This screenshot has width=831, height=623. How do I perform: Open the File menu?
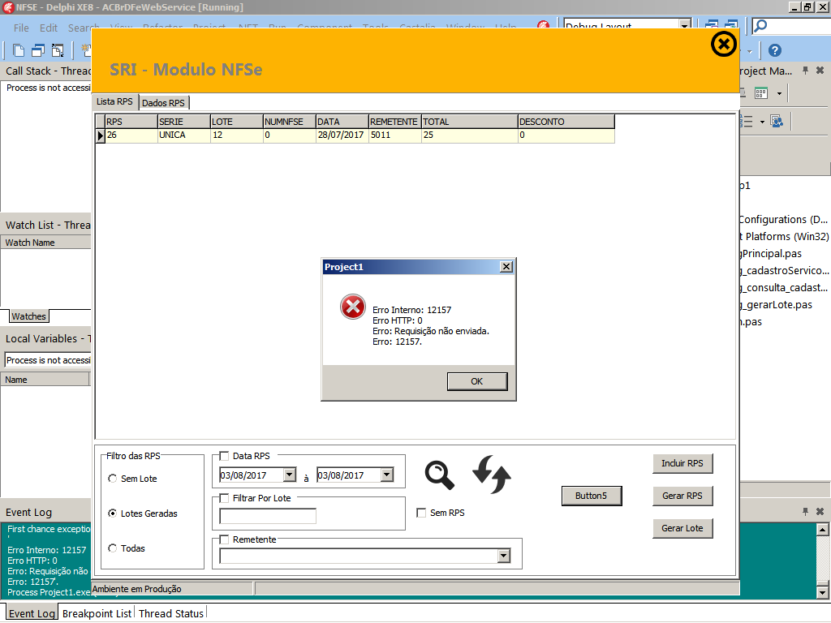point(21,28)
